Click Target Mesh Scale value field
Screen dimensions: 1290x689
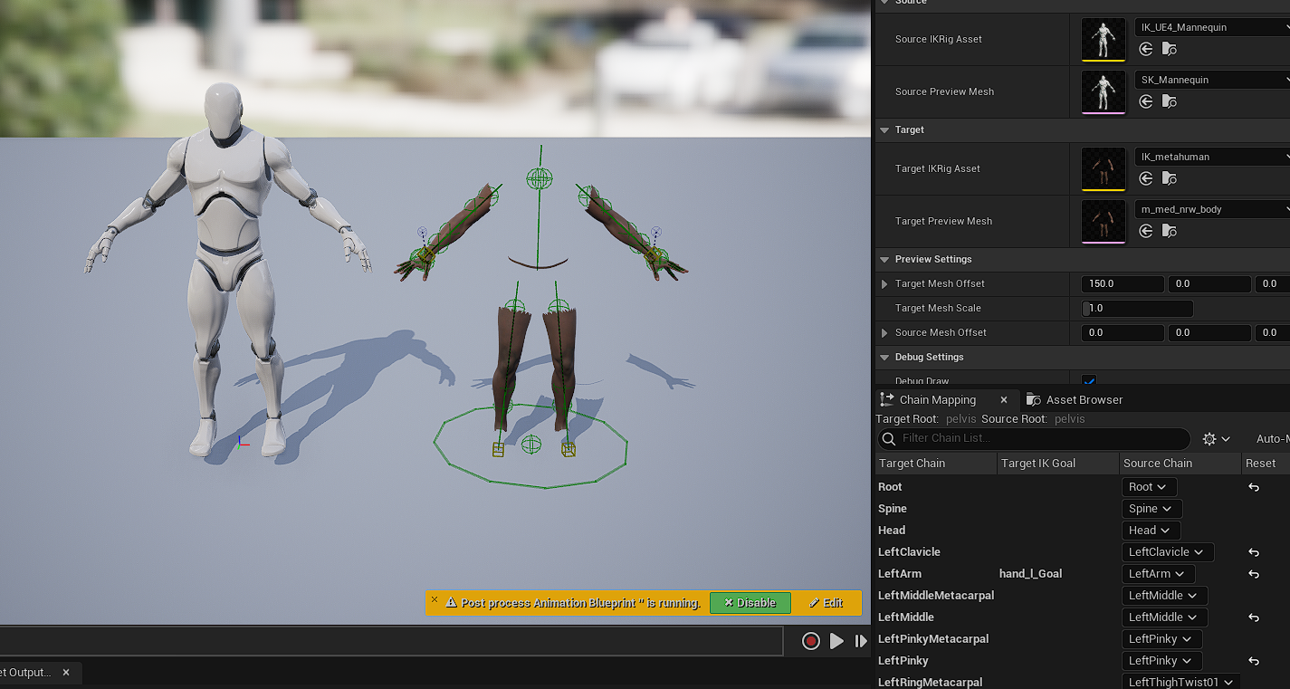tap(1137, 308)
